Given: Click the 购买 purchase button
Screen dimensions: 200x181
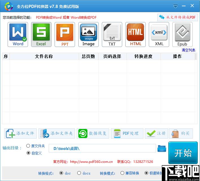Looking at the screenshot, I should (x=181, y=133).
